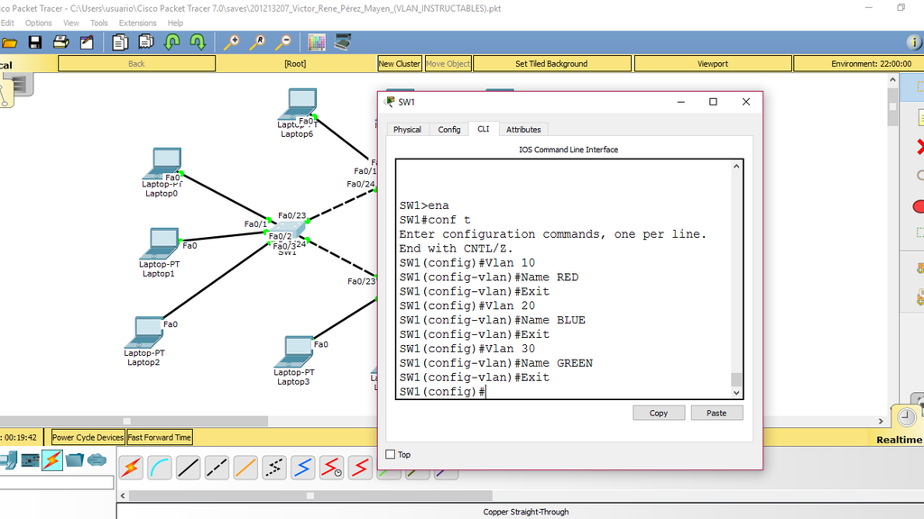The width and height of the screenshot is (924, 519).
Task: Select the Connections device category
Action: click(51, 460)
